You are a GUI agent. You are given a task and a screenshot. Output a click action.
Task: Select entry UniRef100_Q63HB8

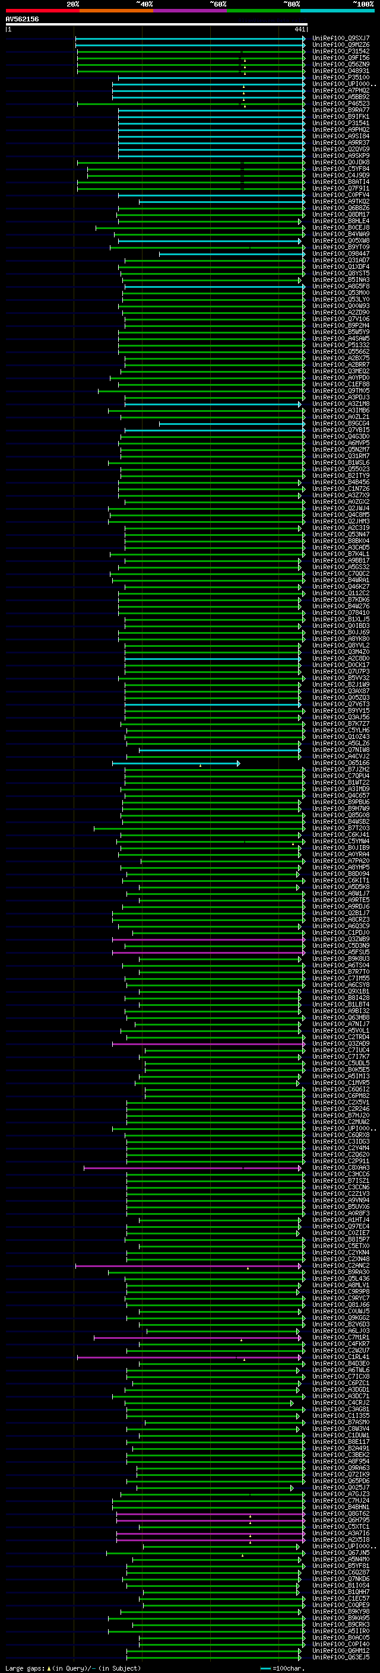340,1018
